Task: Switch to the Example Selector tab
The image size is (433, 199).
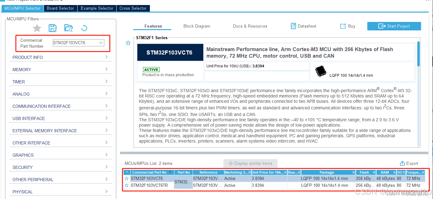Action: pyautogui.click(x=97, y=8)
